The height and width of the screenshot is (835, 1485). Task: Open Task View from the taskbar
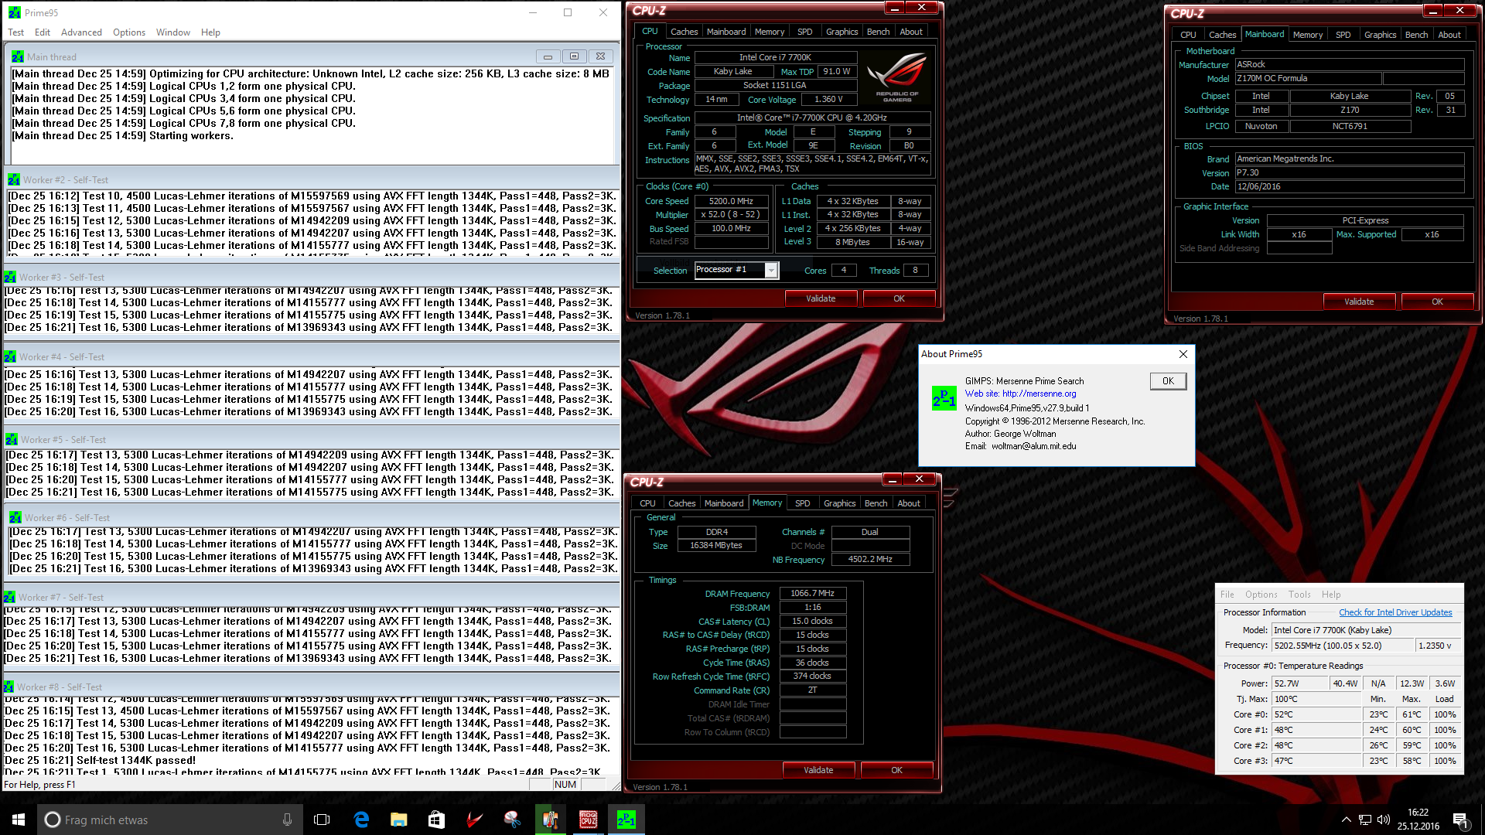[322, 820]
